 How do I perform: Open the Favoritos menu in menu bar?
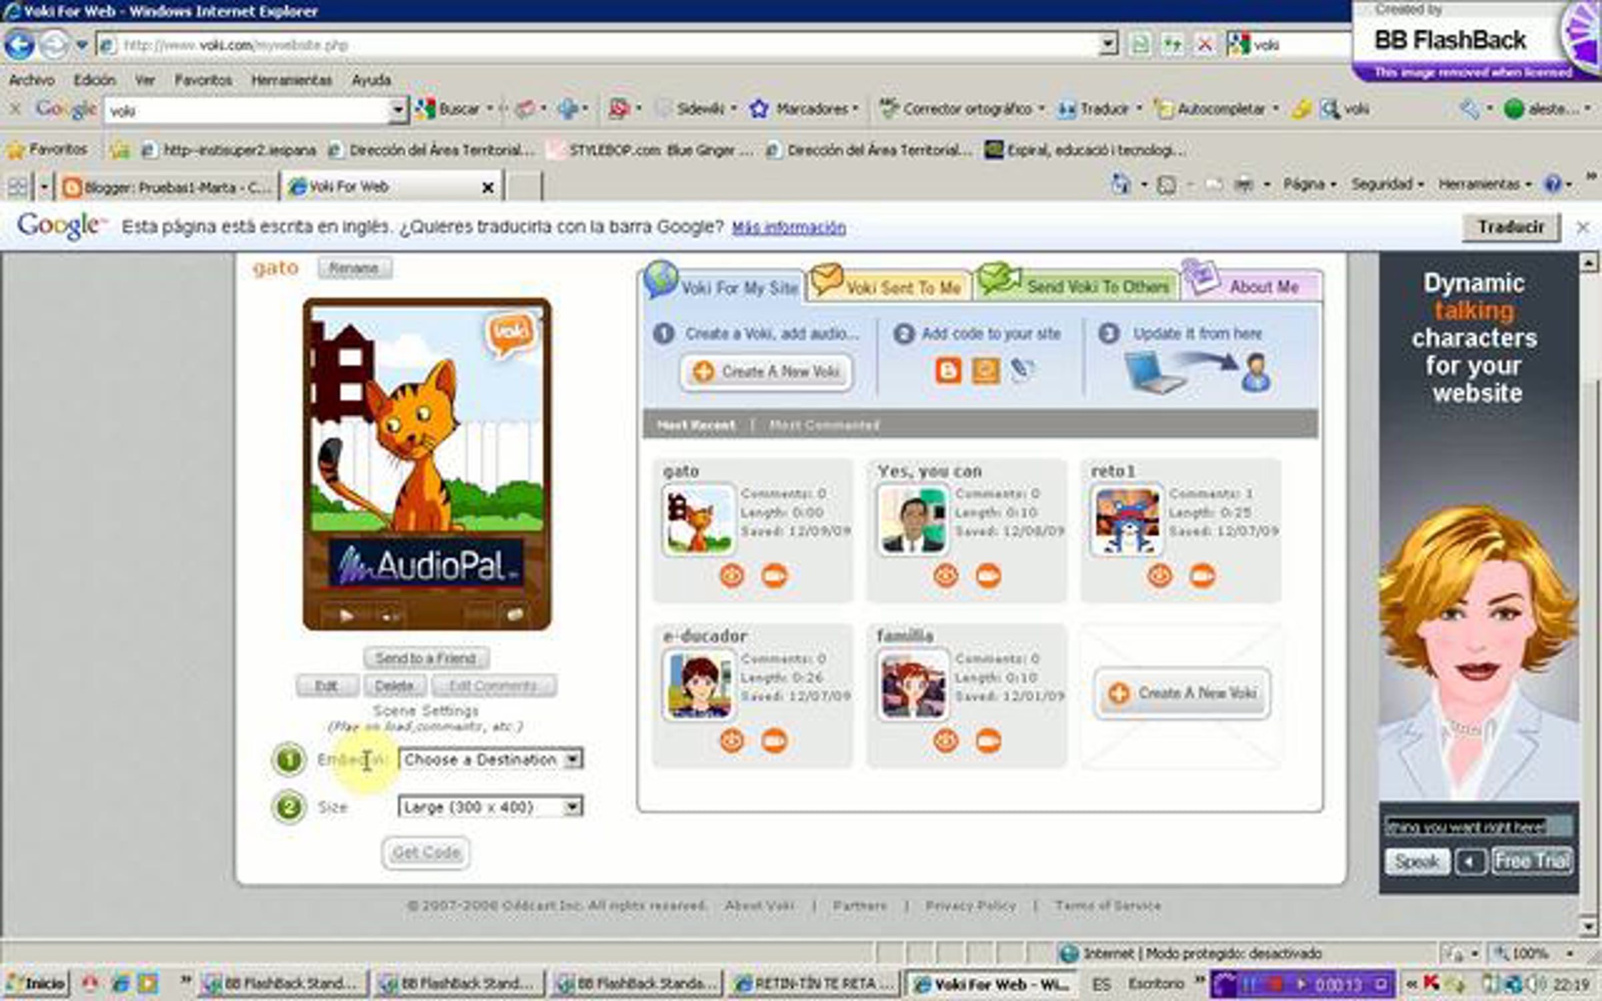pyautogui.click(x=203, y=80)
